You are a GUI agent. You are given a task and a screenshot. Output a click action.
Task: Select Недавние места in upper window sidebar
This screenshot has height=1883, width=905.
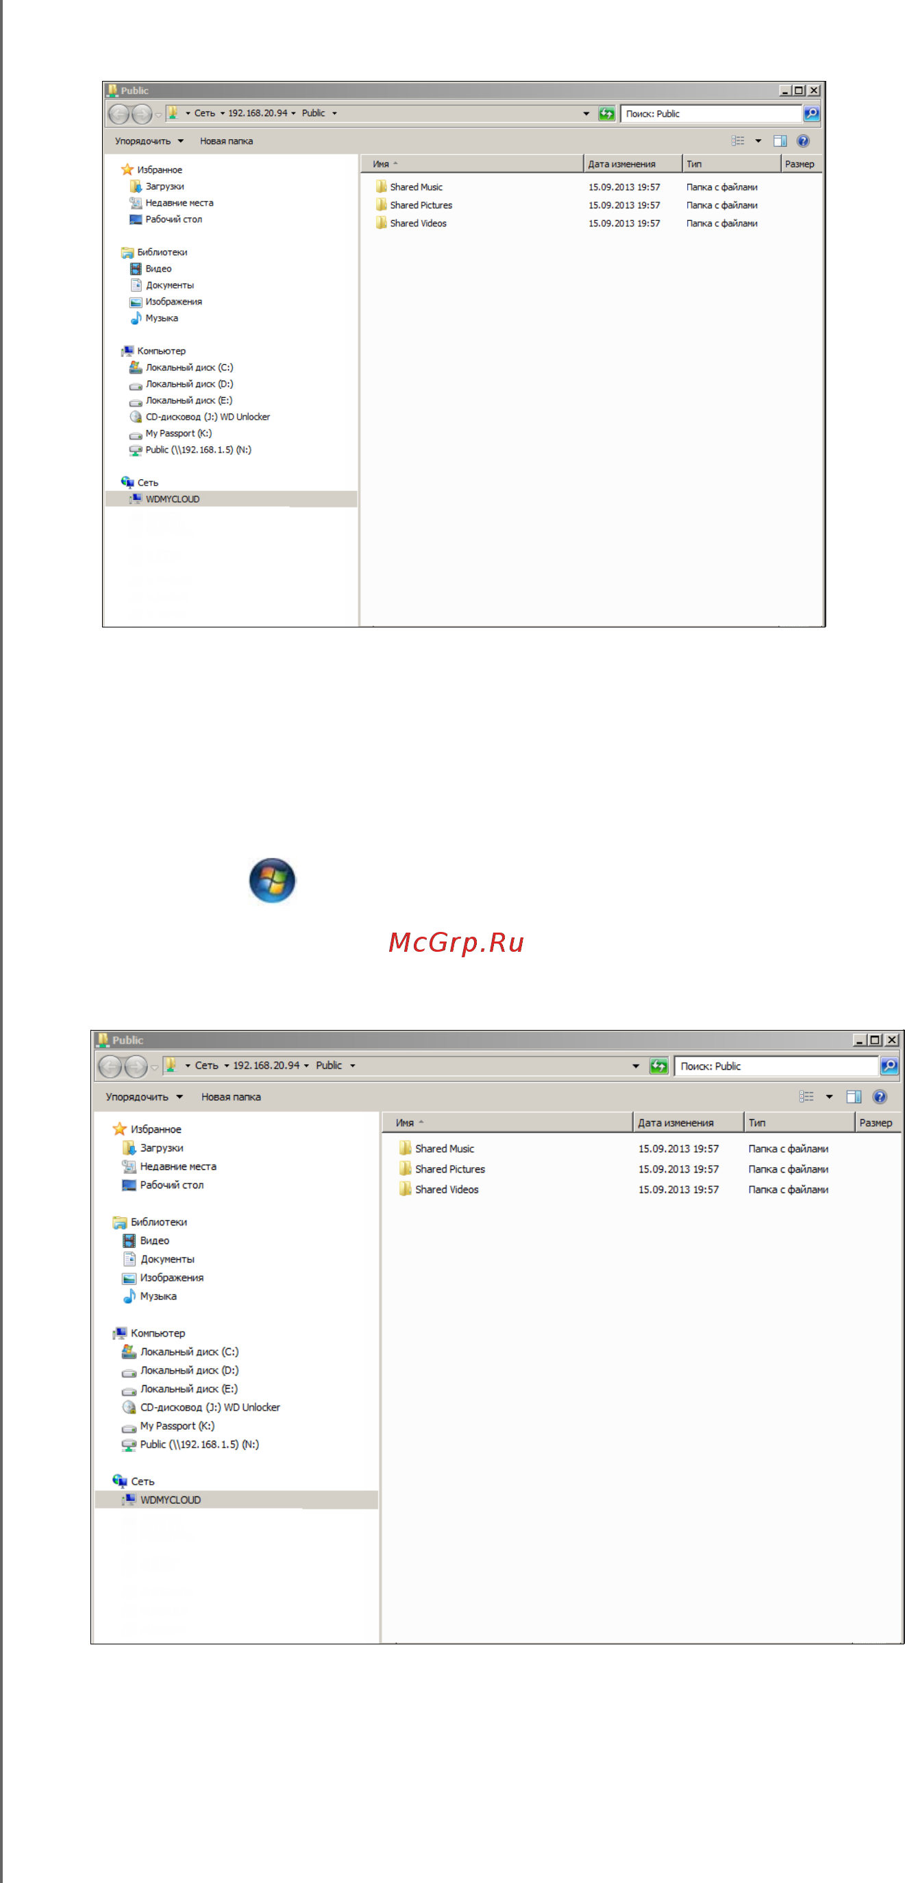click(x=172, y=203)
